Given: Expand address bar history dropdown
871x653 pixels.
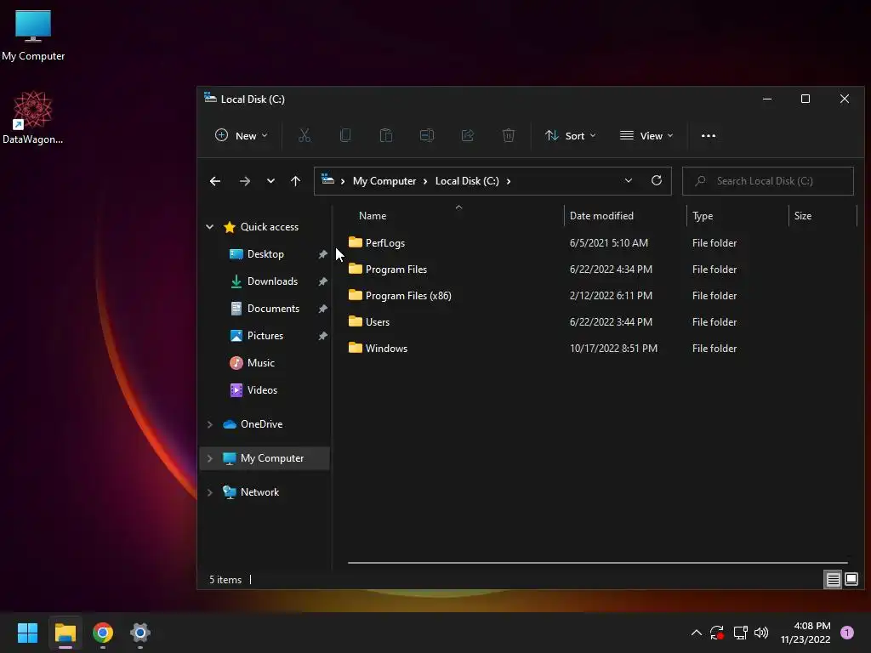Looking at the screenshot, I should click(629, 180).
